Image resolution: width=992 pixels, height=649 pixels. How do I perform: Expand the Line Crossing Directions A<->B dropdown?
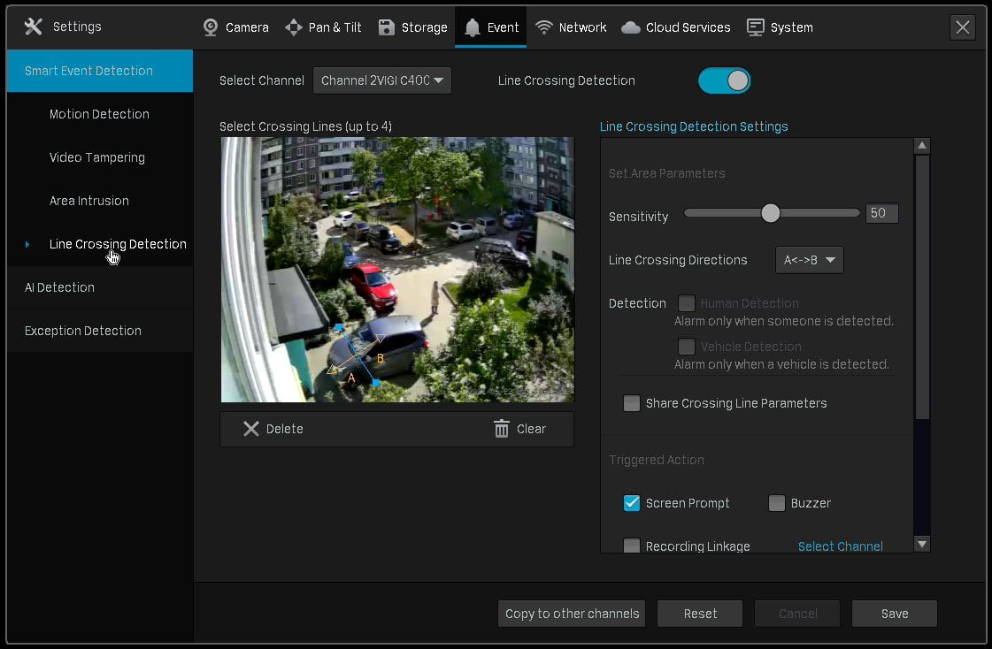pyautogui.click(x=809, y=260)
